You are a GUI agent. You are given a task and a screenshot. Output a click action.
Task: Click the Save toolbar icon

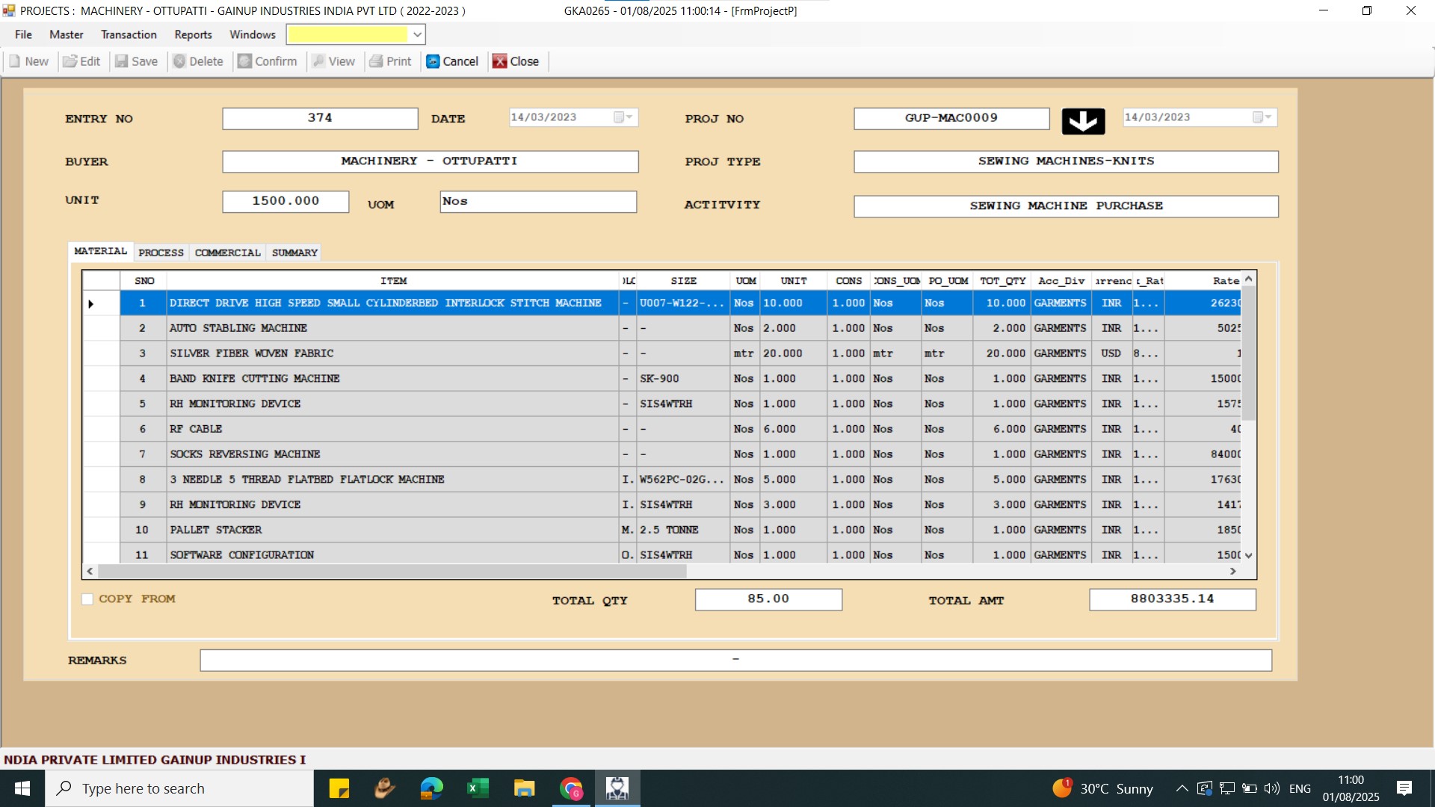coord(121,61)
